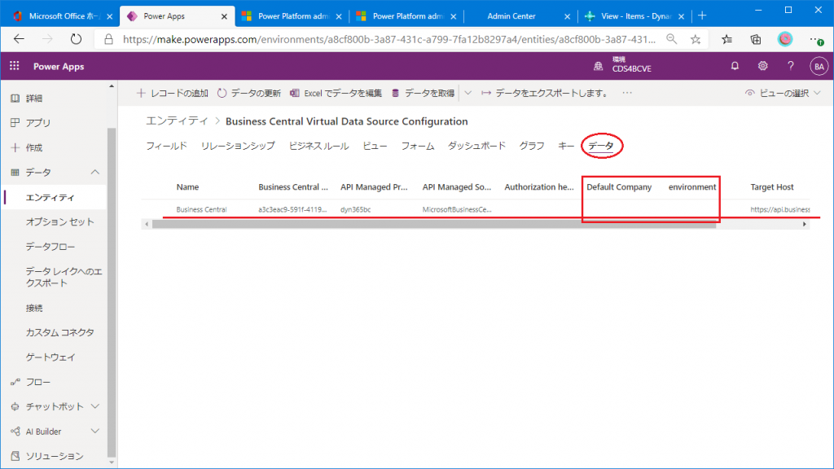Click the table scroll right arrow
This screenshot has height=469, width=834.
click(804, 225)
